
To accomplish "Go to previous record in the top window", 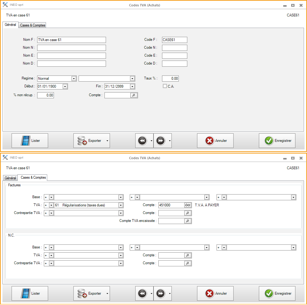I will tap(142, 141).
